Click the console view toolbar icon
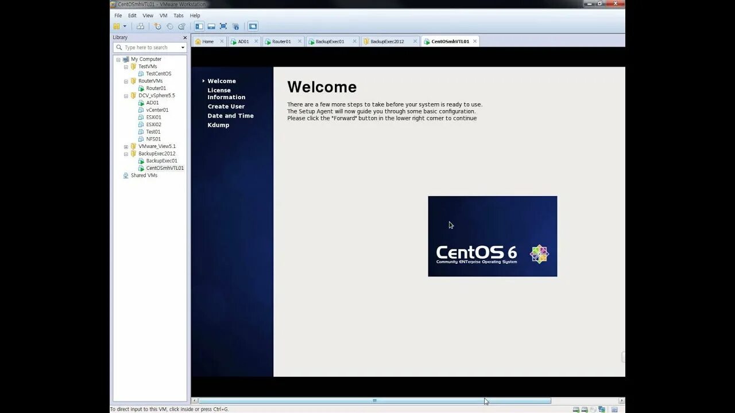The image size is (735, 413). (x=253, y=26)
